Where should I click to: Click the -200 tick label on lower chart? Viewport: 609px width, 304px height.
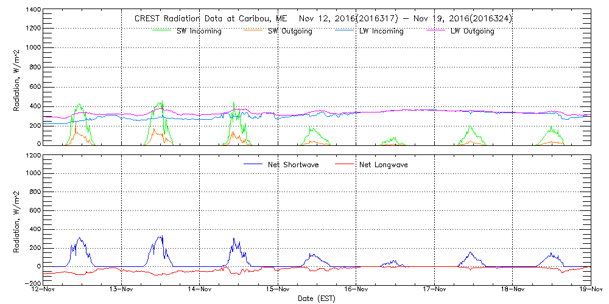(x=32, y=284)
